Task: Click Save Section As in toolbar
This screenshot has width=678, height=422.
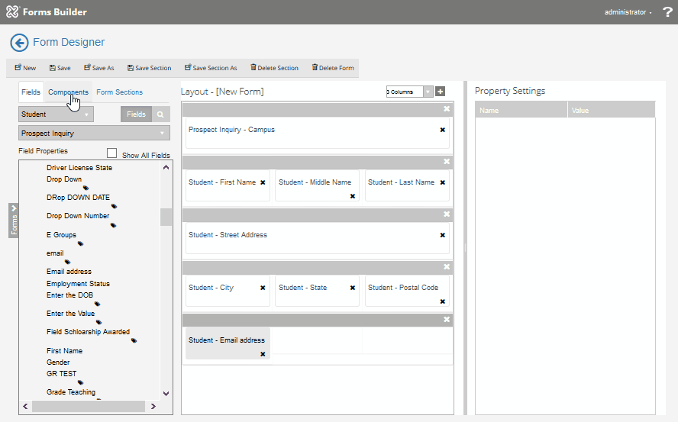Action: click(210, 68)
